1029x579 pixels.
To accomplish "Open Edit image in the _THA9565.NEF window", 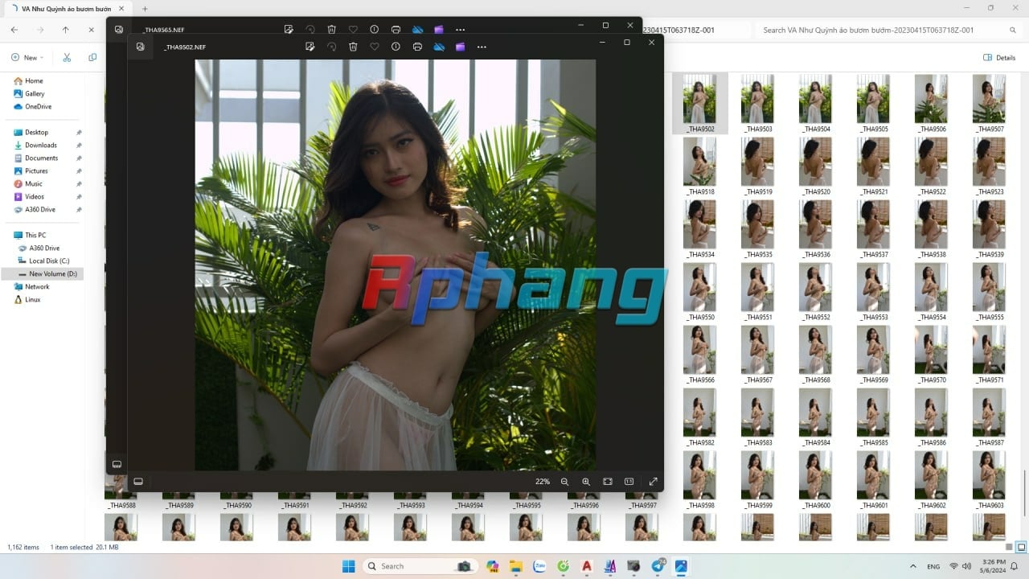I will point(289,30).
